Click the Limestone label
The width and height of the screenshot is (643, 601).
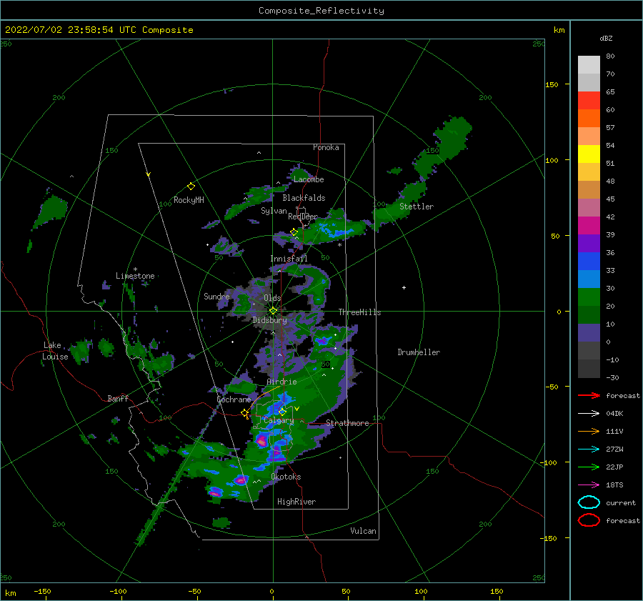click(x=135, y=276)
